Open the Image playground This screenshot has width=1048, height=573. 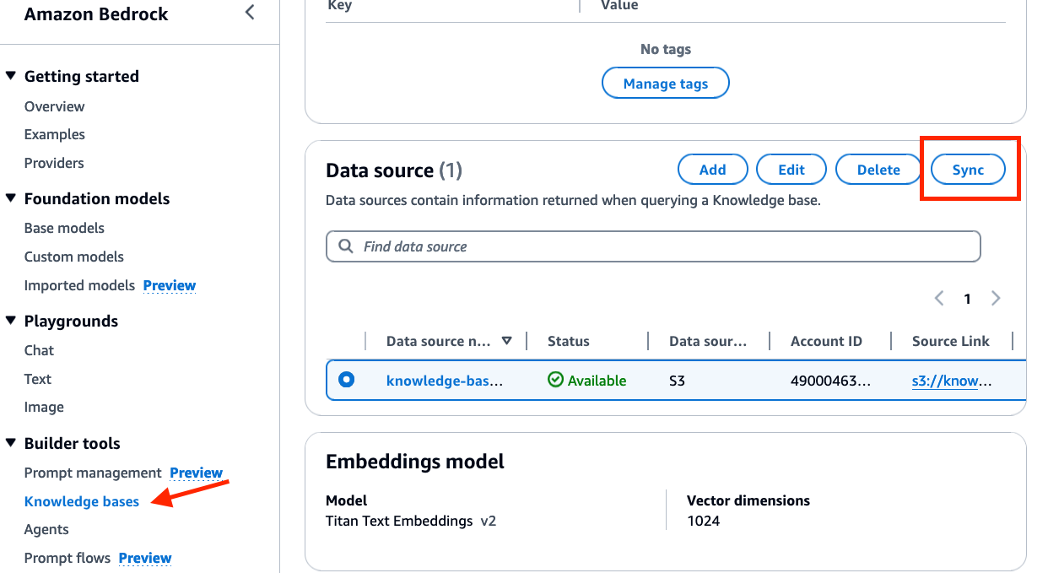click(x=44, y=407)
